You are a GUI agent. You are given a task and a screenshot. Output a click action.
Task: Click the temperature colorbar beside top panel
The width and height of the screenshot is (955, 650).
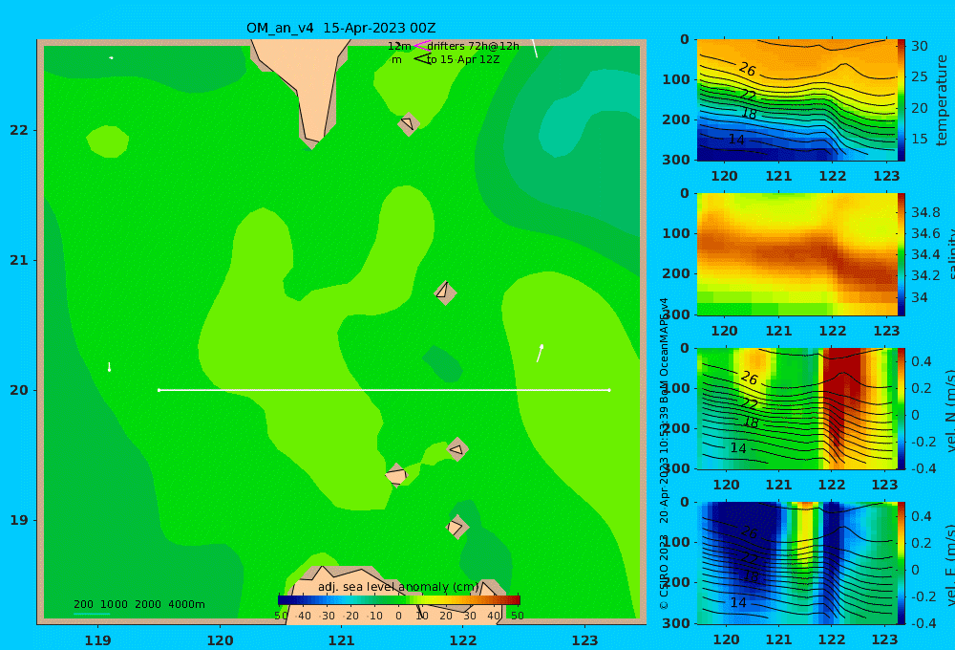point(901,100)
